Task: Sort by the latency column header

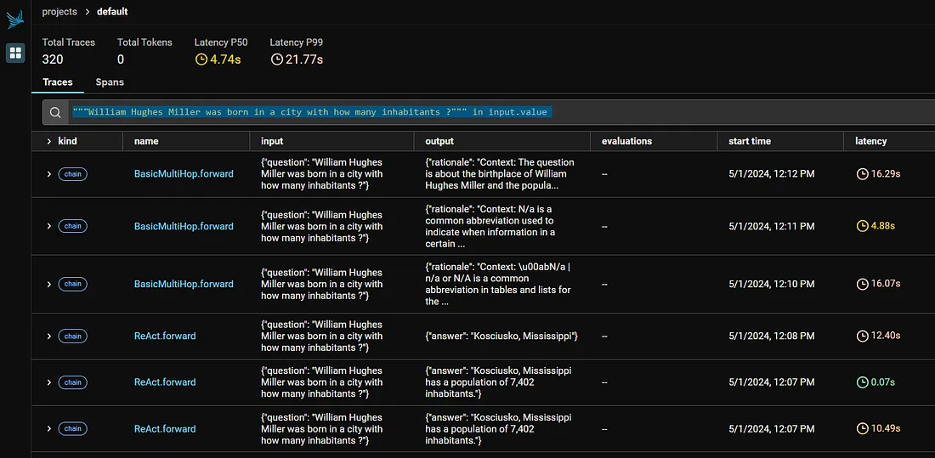Action: [871, 141]
